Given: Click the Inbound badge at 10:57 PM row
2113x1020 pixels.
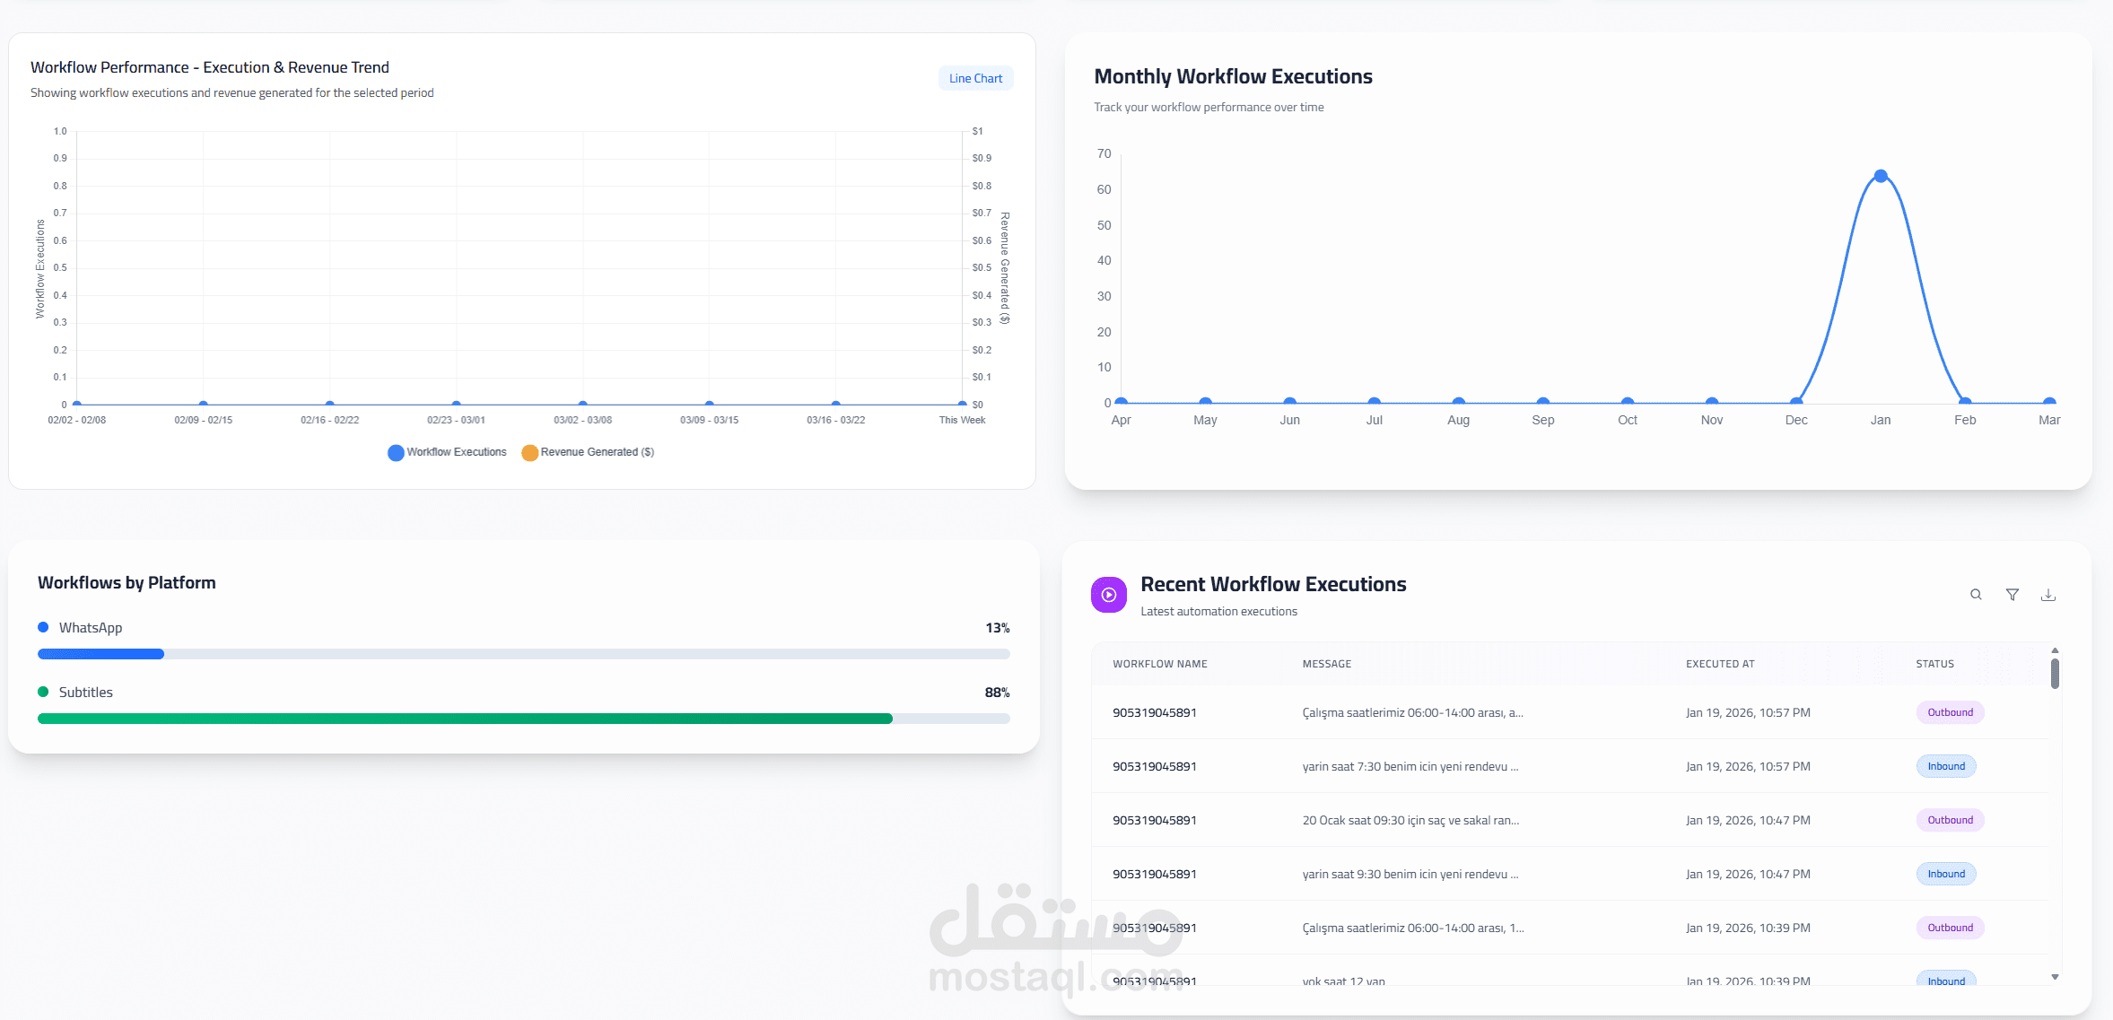Looking at the screenshot, I should click(x=1945, y=766).
